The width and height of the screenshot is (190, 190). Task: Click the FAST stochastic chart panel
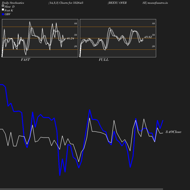point(40,38)
